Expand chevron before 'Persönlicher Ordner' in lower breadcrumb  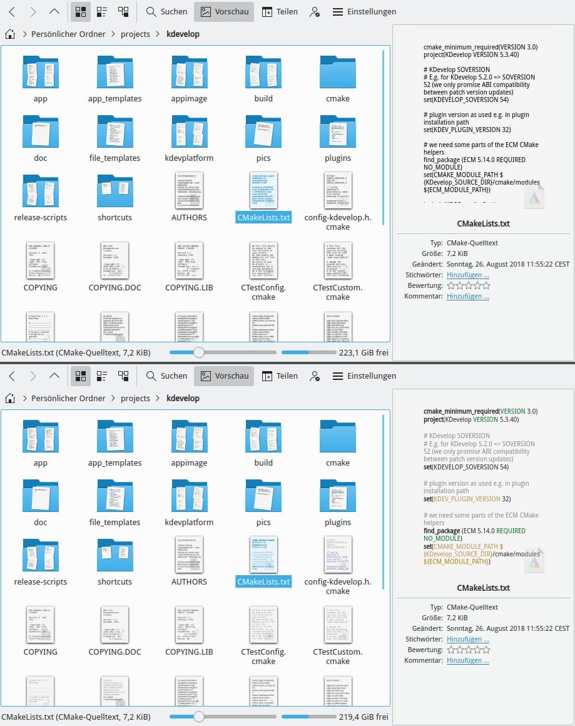[24, 398]
